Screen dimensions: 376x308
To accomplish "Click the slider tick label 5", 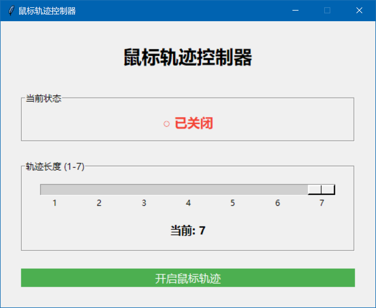I will pos(233,203).
